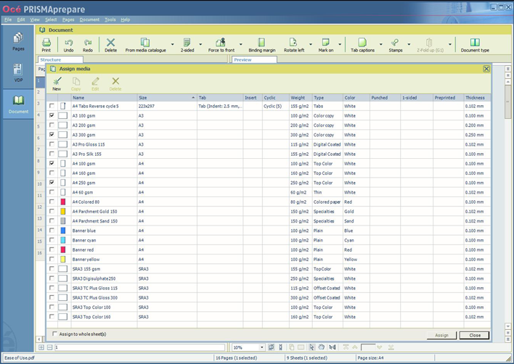Click the Print toolbar icon
Viewport: 514px width, 364px height.
point(46,45)
